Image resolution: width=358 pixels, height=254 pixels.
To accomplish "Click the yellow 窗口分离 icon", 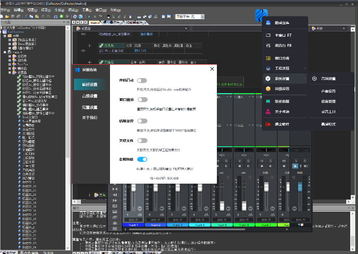I will point(268,58).
